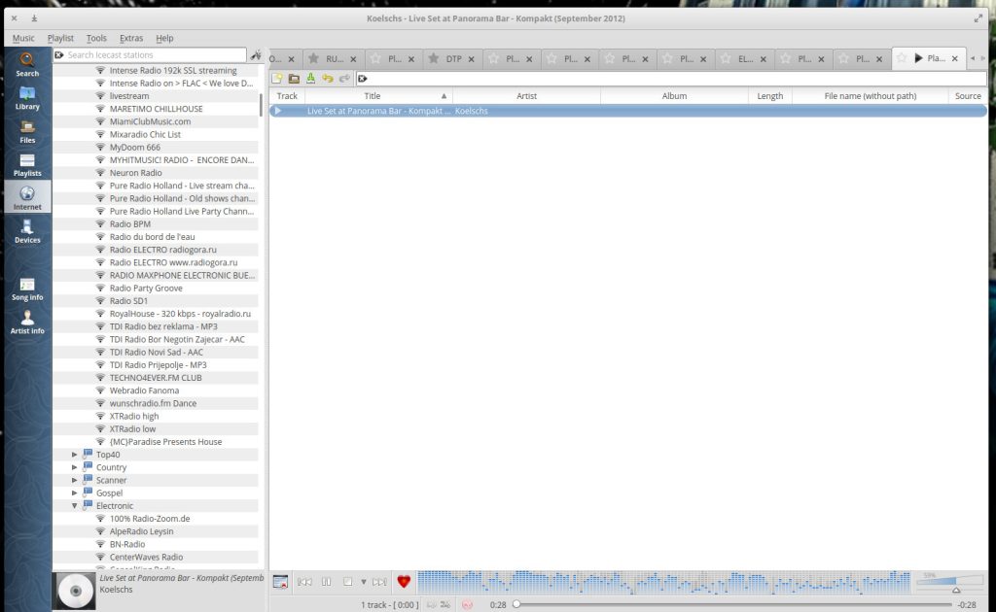Viewport: 996px width, 612px height.
Task: Toggle the star on the DTP tab
Action: point(433,58)
